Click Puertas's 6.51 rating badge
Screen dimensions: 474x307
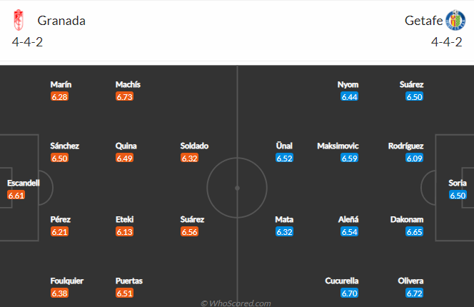click(124, 293)
